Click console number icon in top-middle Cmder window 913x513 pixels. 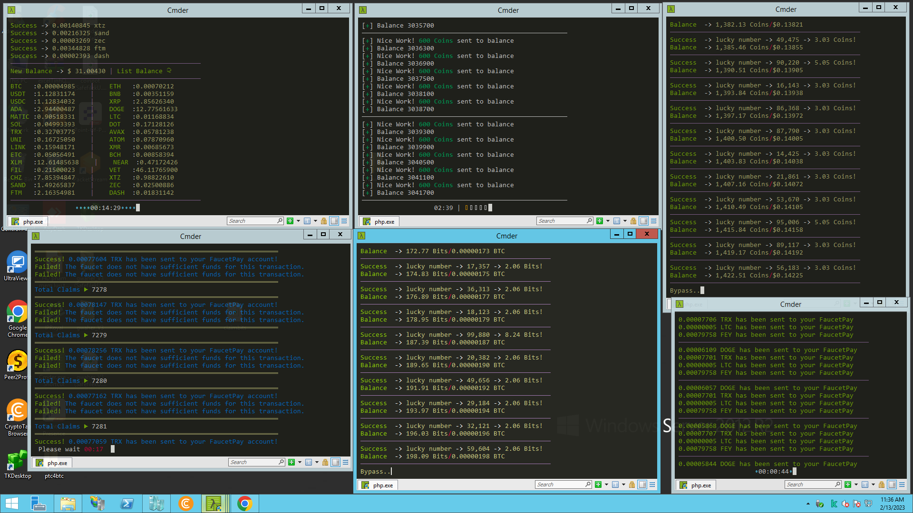[x=617, y=221]
